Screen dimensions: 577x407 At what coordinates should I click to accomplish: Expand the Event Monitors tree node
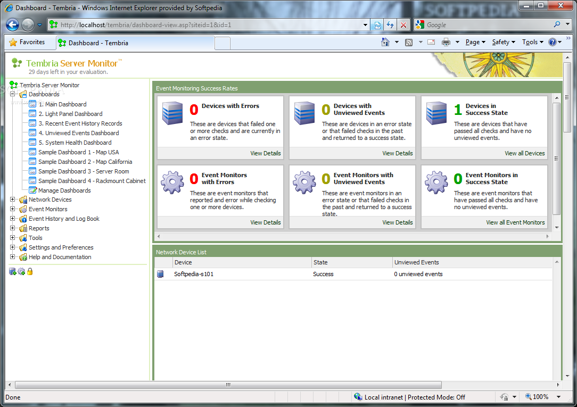point(13,209)
